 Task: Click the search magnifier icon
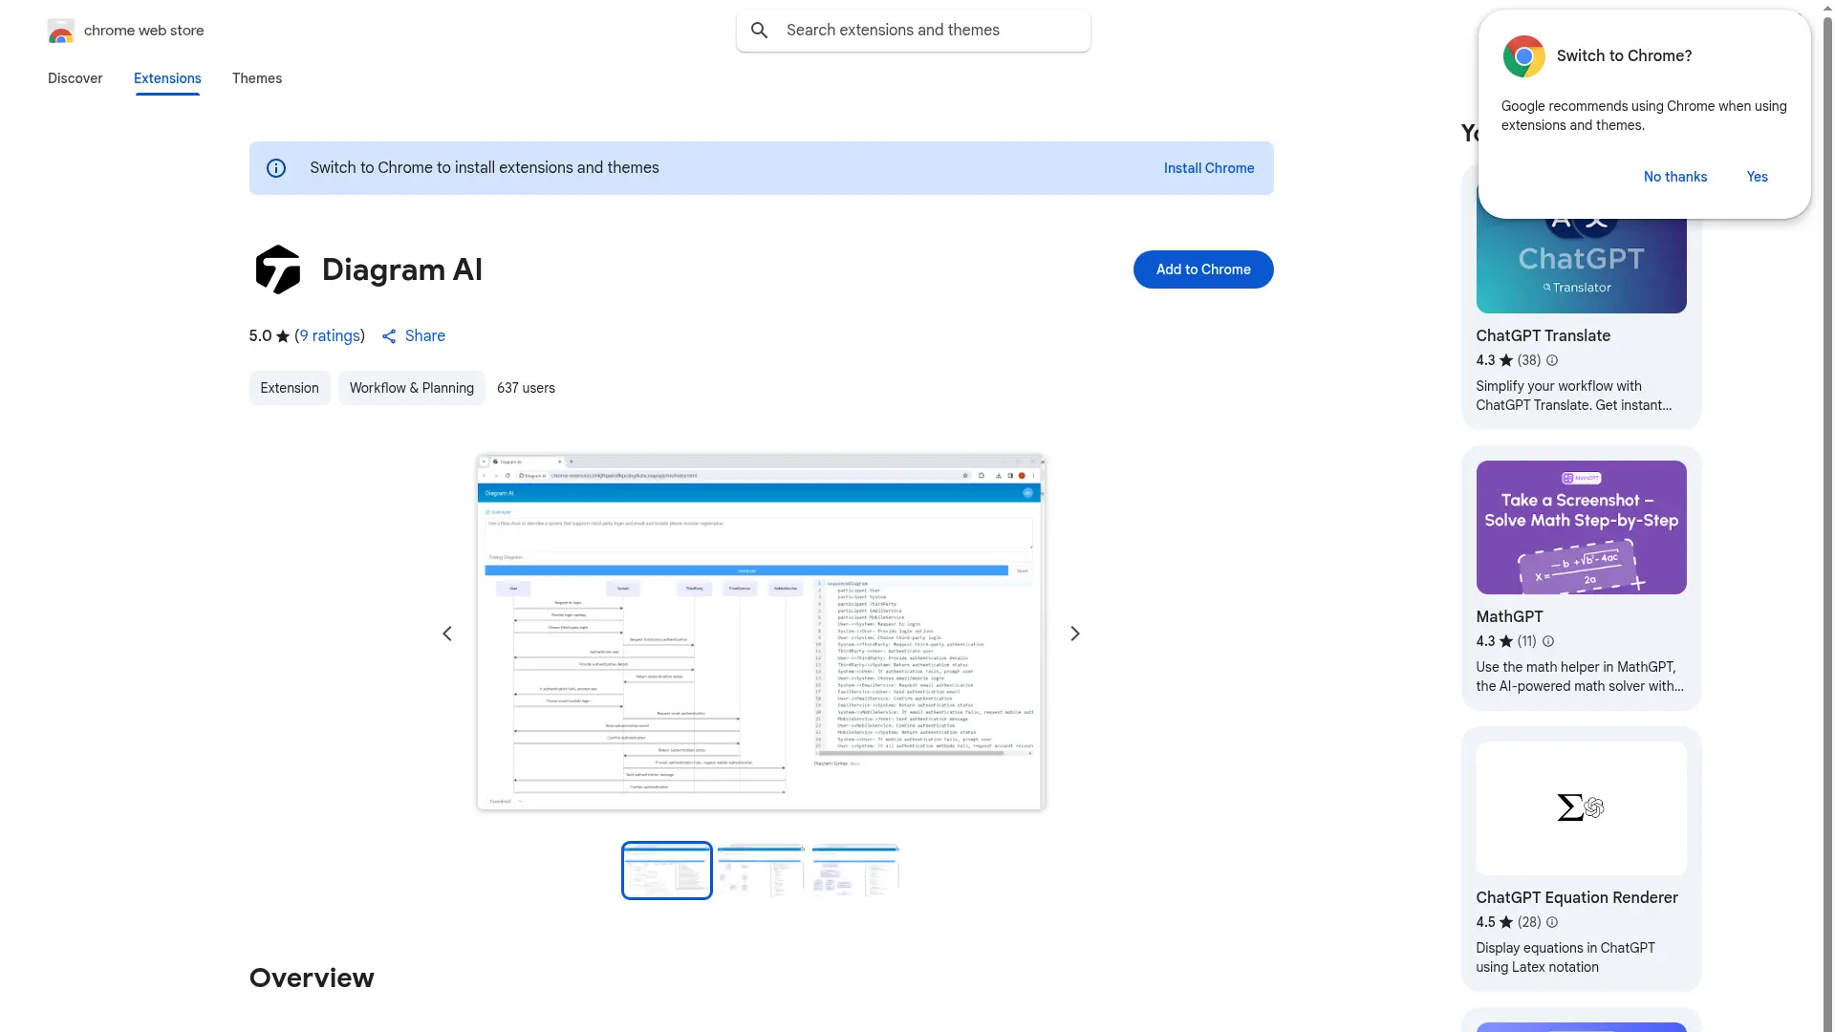click(x=760, y=31)
